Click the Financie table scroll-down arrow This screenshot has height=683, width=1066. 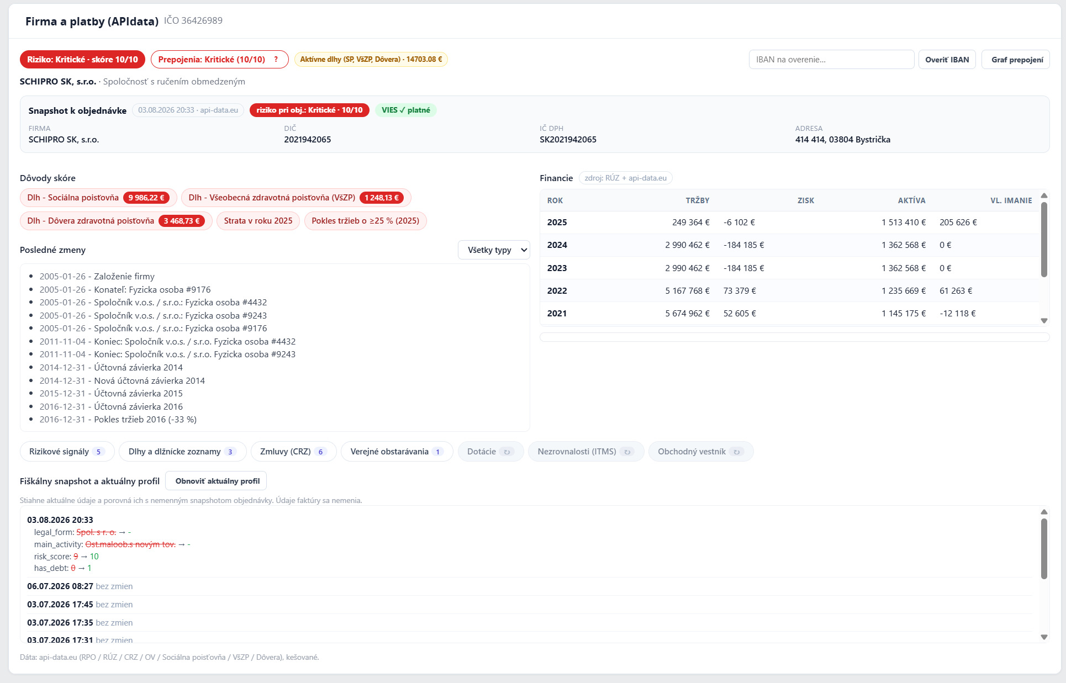click(1044, 321)
